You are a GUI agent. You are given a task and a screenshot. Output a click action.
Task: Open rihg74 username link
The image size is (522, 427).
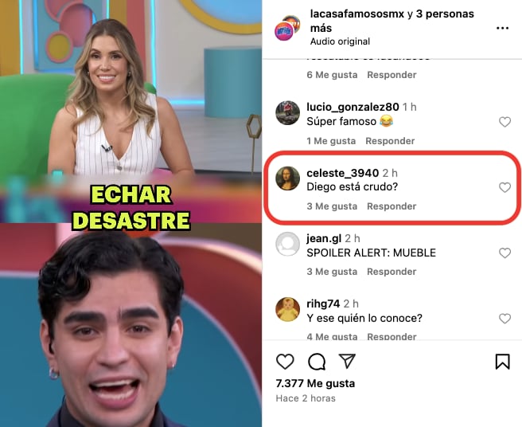coord(323,304)
